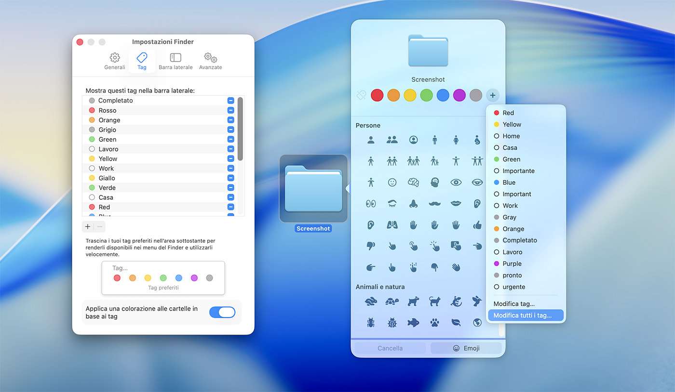Viewport: 675px width, 392px height.
Task: Toggle sidebar checkbox for the Grigio tag
Action: point(231,130)
